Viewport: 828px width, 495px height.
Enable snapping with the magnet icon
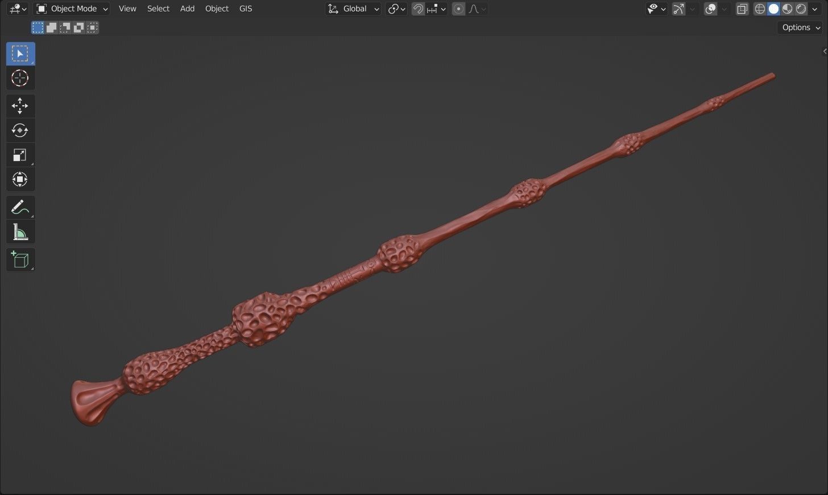[x=418, y=9]
